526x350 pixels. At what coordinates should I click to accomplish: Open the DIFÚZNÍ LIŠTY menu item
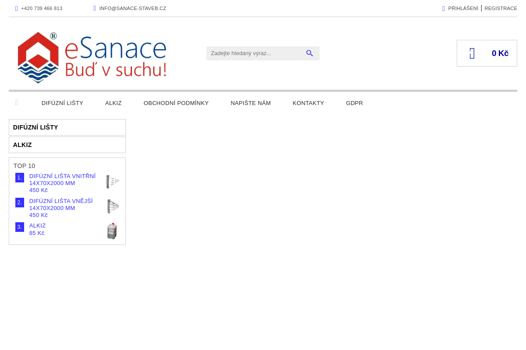tap(62, 103)
